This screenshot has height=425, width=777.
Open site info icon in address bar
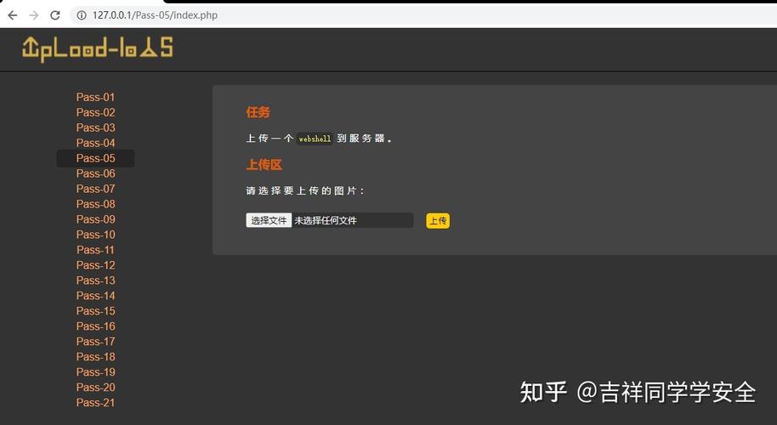tap(81, 15)
